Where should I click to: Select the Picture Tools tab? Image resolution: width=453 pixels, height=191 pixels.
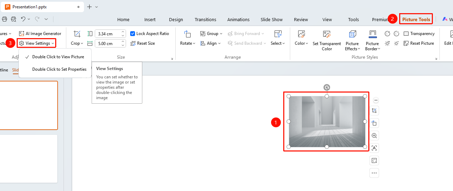click(x=416, y=19)
